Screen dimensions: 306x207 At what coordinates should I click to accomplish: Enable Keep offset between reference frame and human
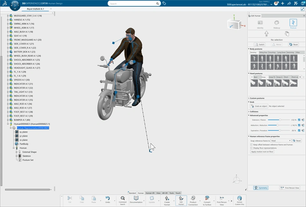click(251, 145)
